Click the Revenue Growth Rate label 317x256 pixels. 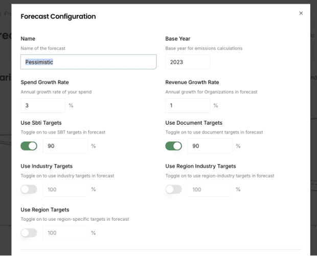click(192, 82)
